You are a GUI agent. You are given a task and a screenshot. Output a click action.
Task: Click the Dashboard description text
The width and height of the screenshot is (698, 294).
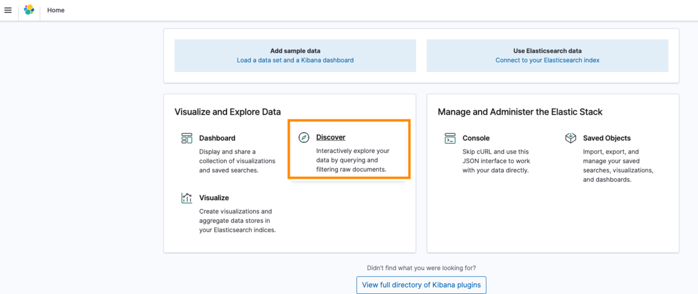coord(237,161)
